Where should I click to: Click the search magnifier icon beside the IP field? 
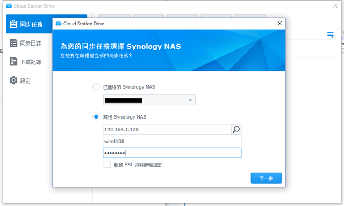tap(236, 129)
